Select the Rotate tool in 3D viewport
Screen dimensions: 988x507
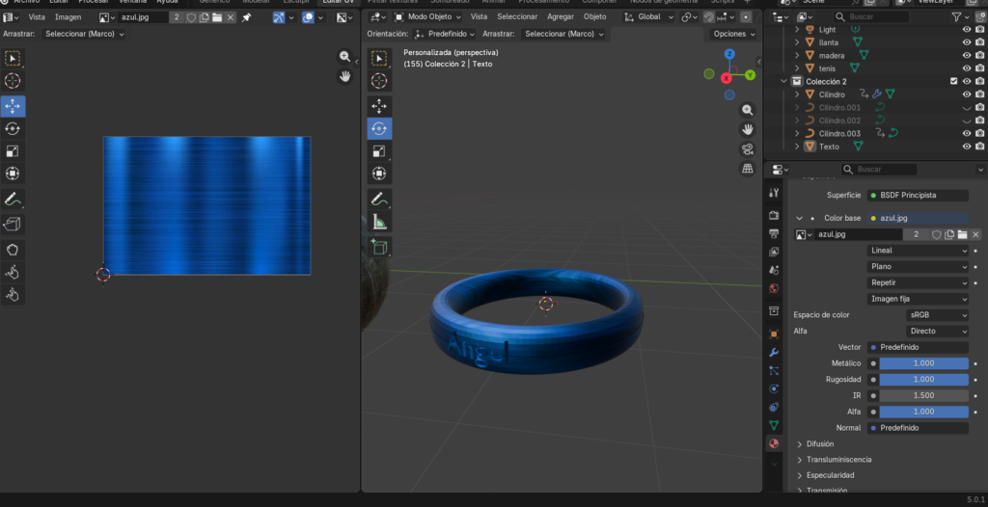click(x=379, y=128)
